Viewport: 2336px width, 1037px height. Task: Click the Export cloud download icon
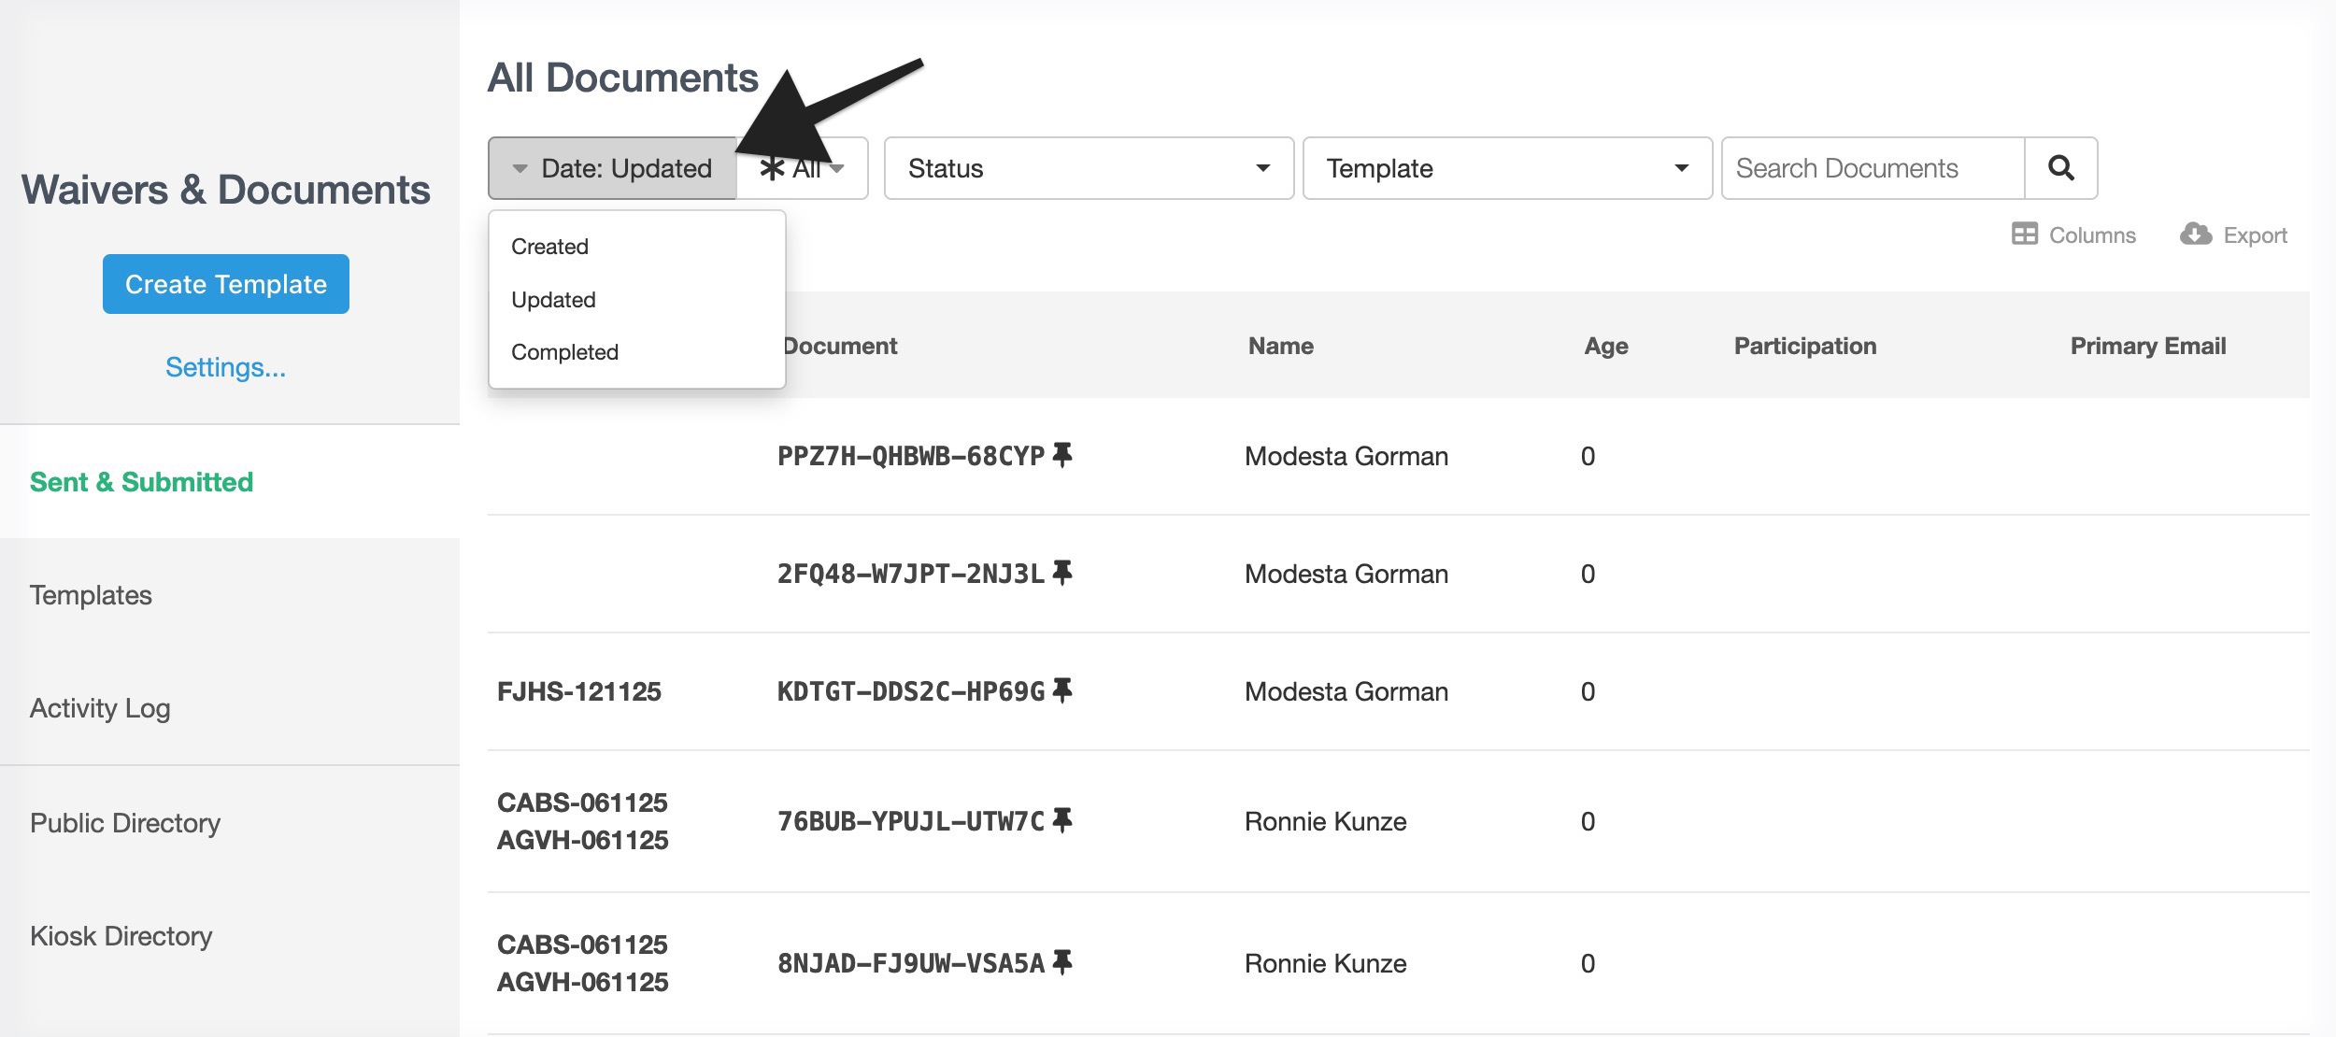[2196, 234]
